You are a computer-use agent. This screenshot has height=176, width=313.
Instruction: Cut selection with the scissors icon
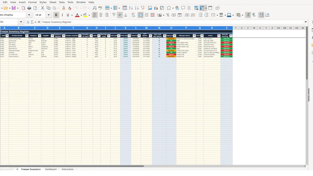click(x=43, y=8)
